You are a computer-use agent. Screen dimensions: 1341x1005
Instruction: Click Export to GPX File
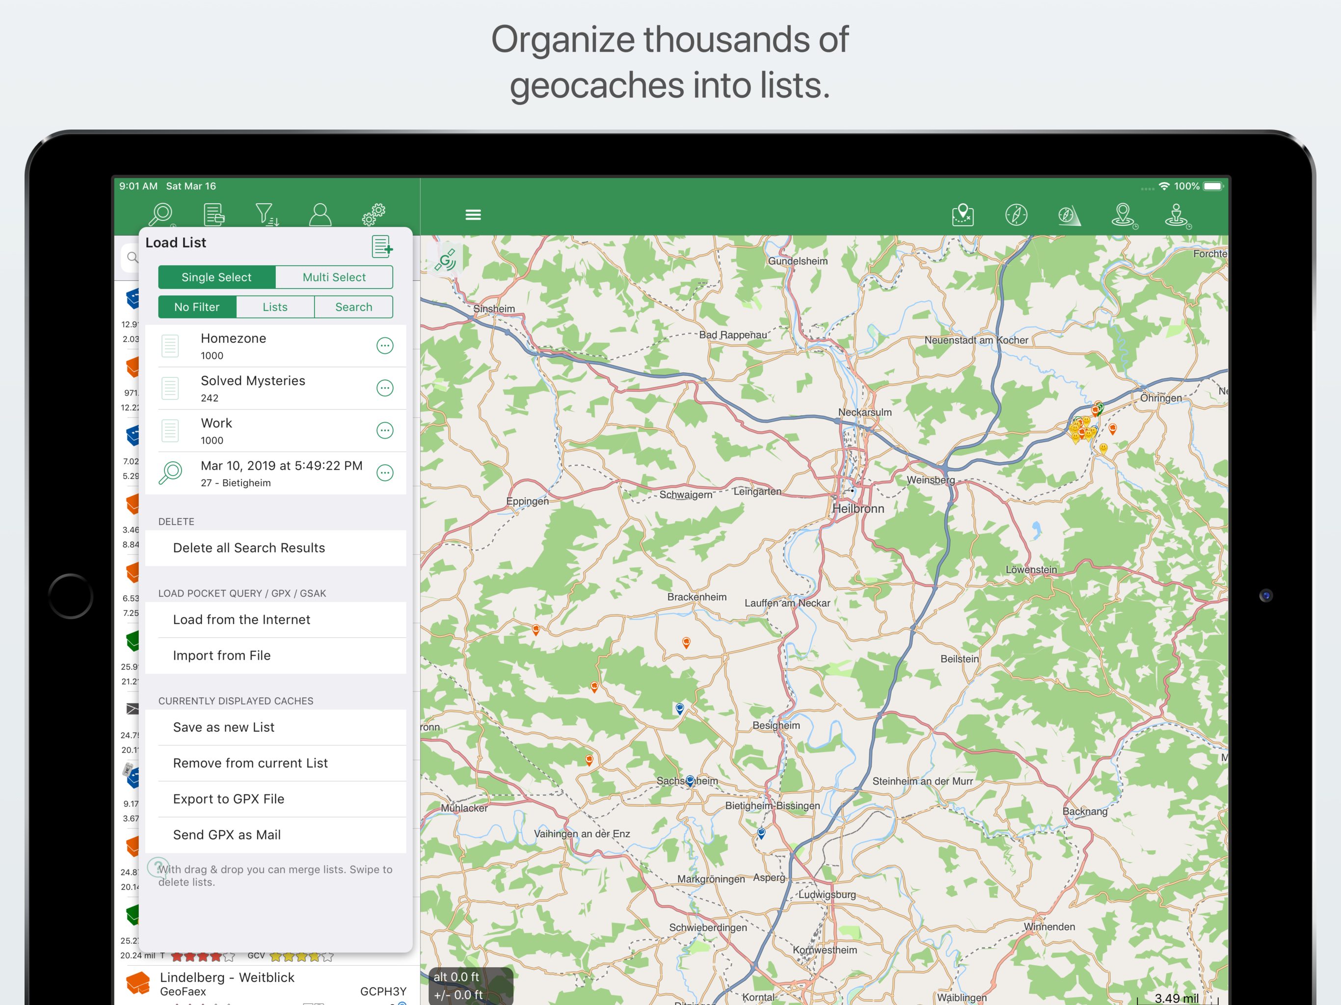(229, 799)
